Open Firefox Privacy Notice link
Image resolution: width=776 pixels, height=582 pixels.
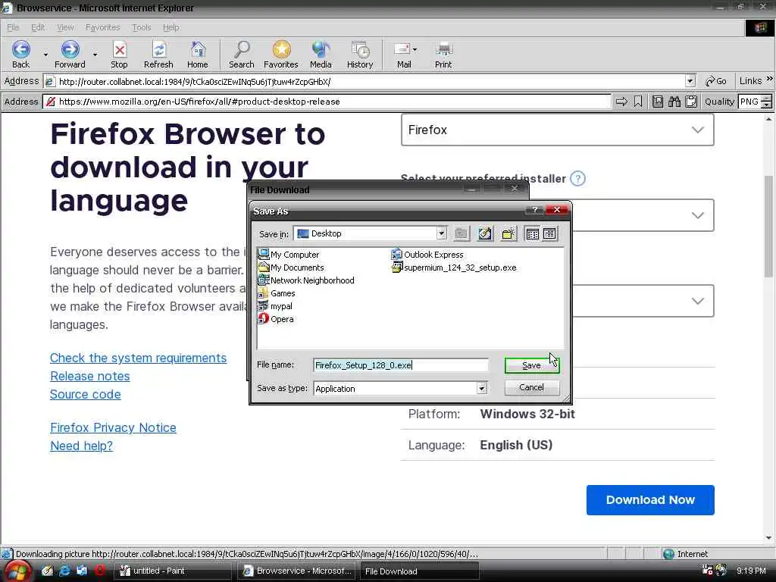(x=113, y=427)
